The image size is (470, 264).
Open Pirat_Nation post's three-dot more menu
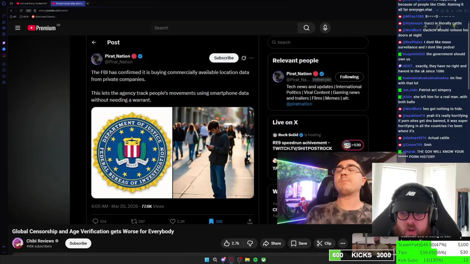click(251, 58)
